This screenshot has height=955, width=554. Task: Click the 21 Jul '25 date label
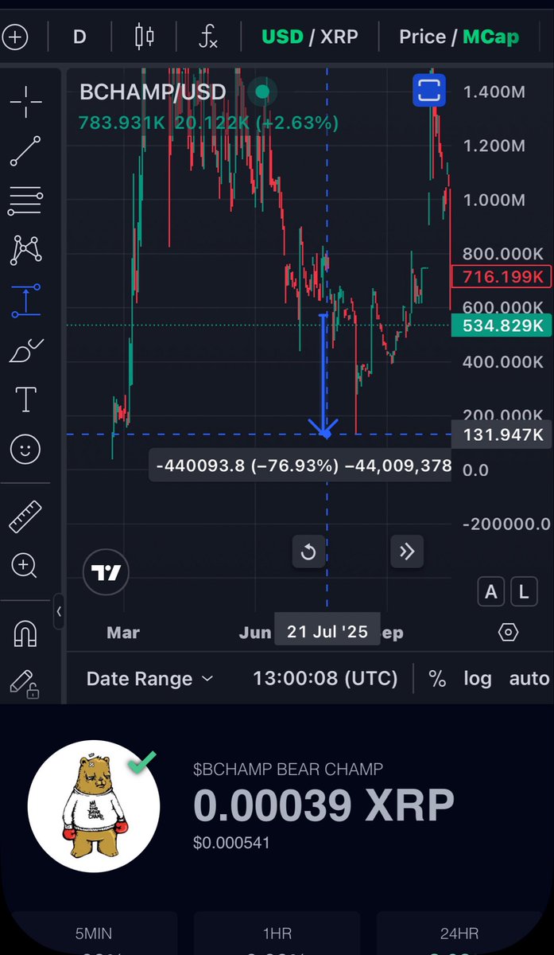click(327, 631)
